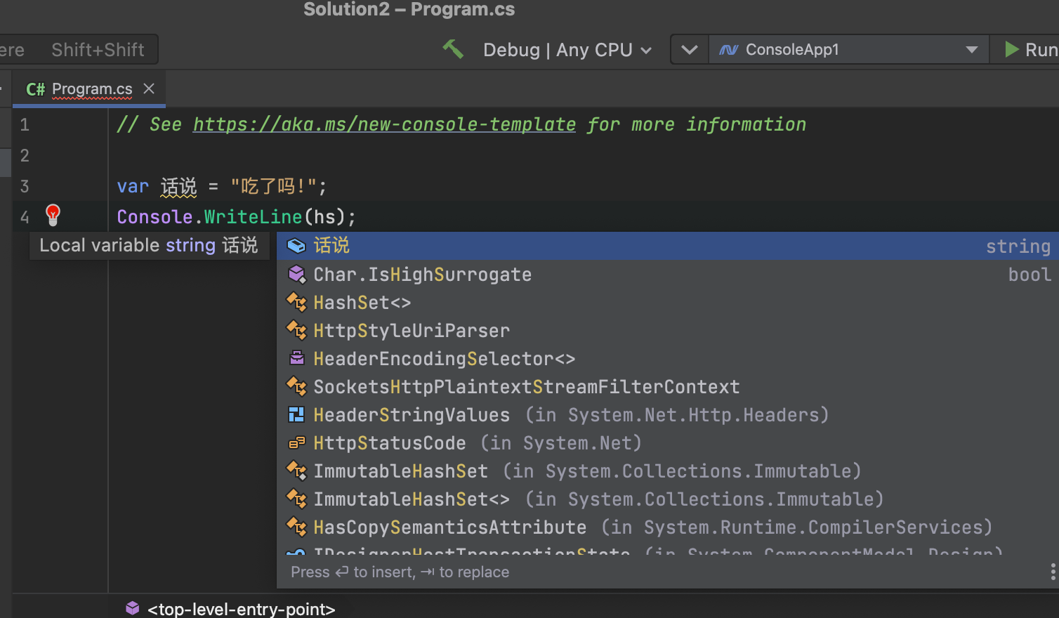This screenshot has width=1059, height=618.
Task: Choose HashSet<> from completion list
Action: click(668, 303)
